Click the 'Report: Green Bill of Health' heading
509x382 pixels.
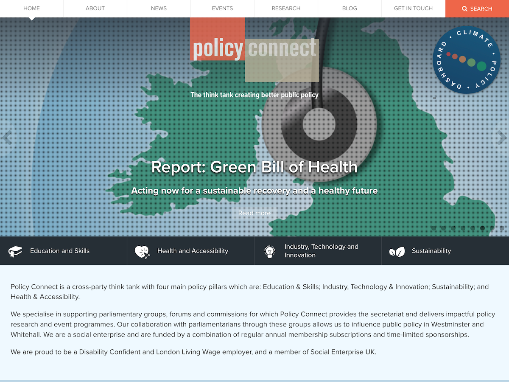(255, 167)
